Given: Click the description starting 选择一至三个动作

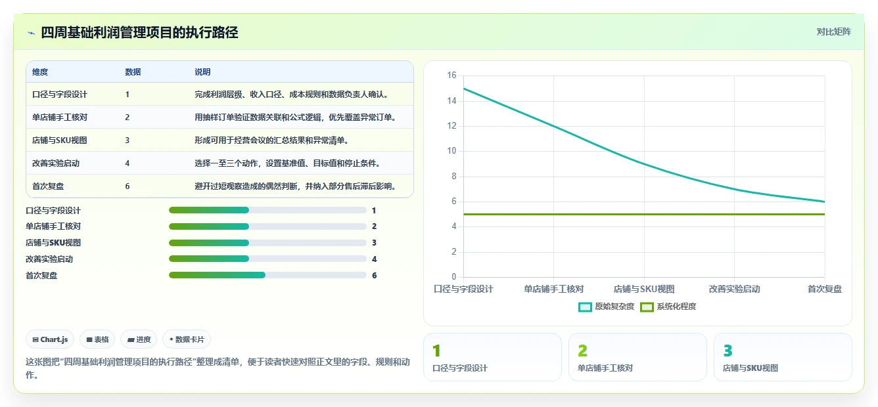Looking at the screenshot, I should (x=287, y=163).
